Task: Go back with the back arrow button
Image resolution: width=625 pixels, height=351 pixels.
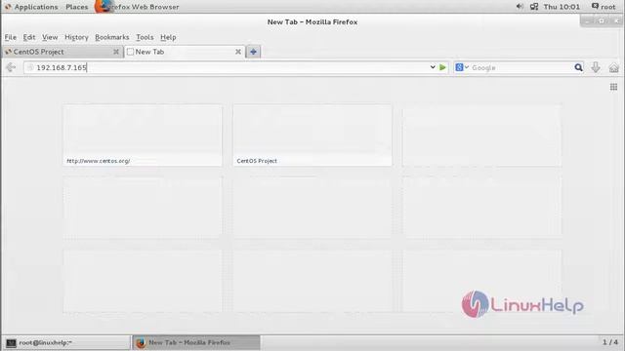Action: pos(11,67)
